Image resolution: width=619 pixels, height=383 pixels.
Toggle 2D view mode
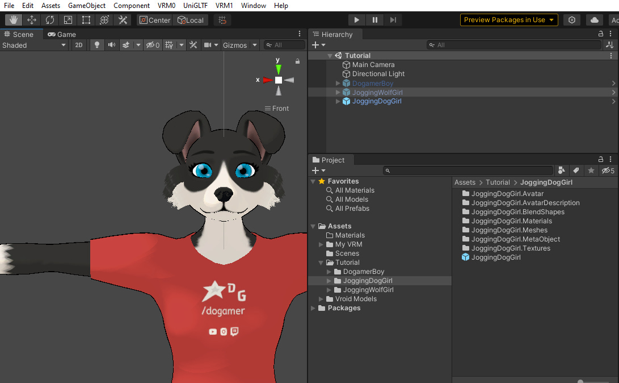pyautogui.click(x=79, y=45)
